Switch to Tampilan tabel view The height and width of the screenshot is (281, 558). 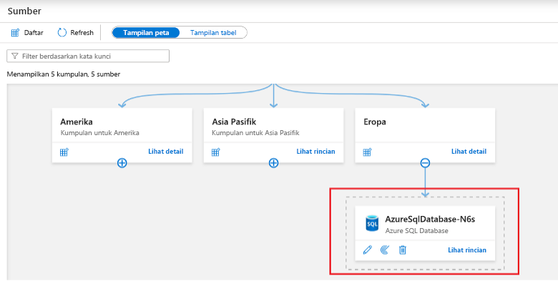coord(213,33)
